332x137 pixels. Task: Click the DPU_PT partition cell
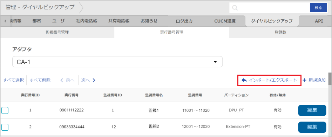237,110
